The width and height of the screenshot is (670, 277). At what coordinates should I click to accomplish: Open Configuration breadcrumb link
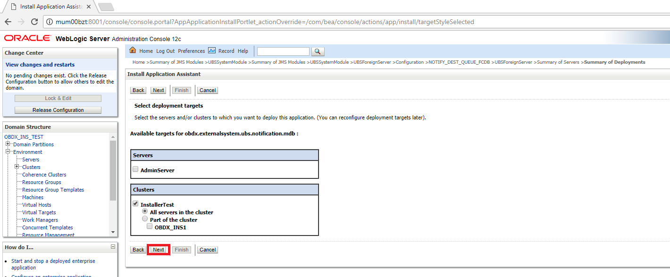coord(410,62)
